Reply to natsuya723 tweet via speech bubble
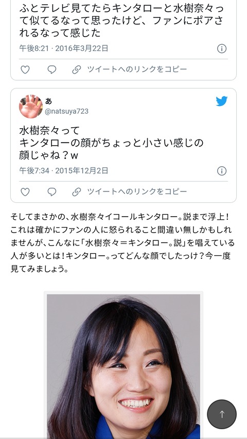Screen dimensions: 247x439 click(52, 192)
